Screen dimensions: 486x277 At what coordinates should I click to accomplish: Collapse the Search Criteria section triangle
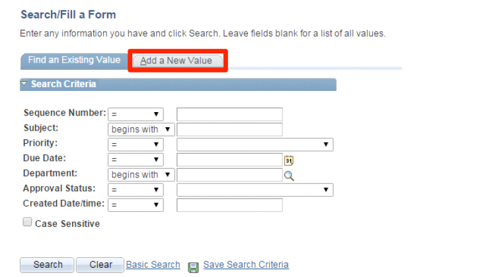[24, 84]
